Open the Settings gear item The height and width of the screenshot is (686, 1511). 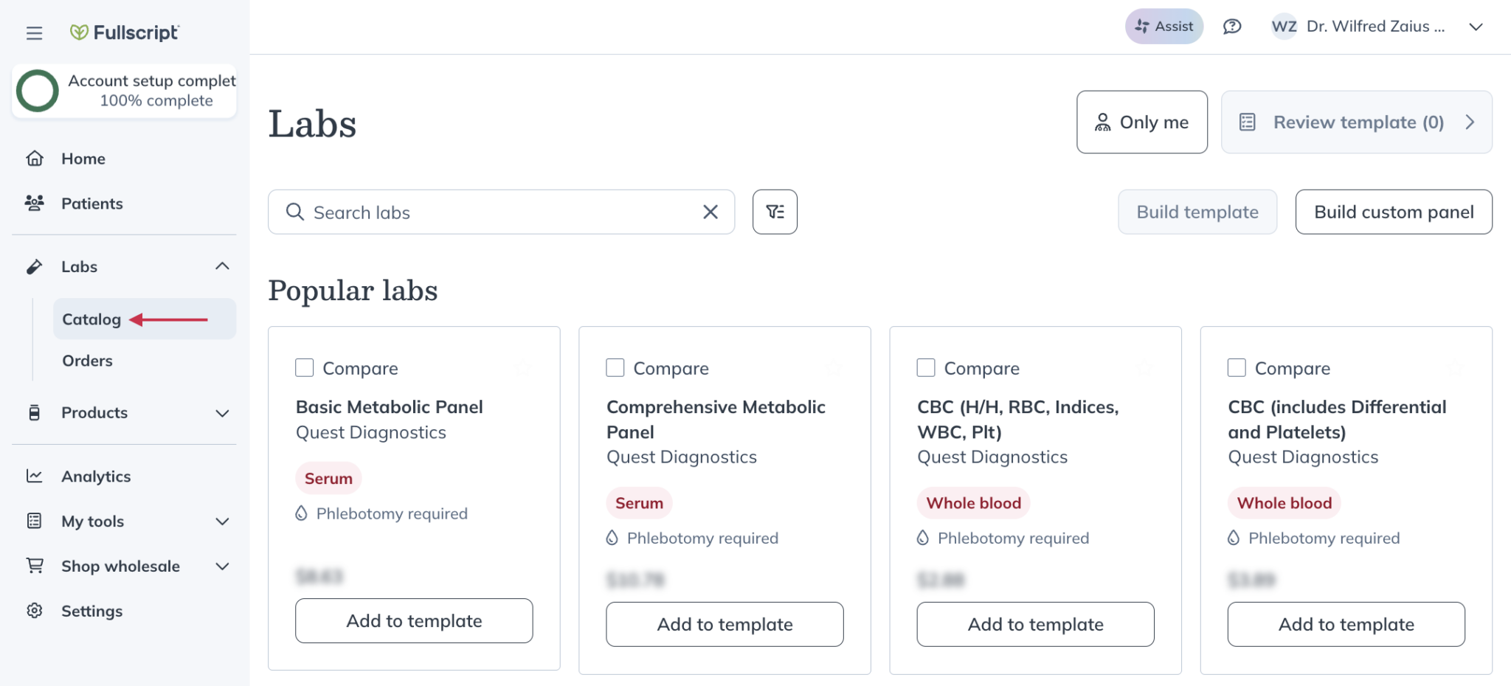click(91, 611)
